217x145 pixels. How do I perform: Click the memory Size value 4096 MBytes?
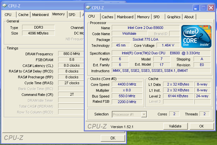[x=38, y=33]
